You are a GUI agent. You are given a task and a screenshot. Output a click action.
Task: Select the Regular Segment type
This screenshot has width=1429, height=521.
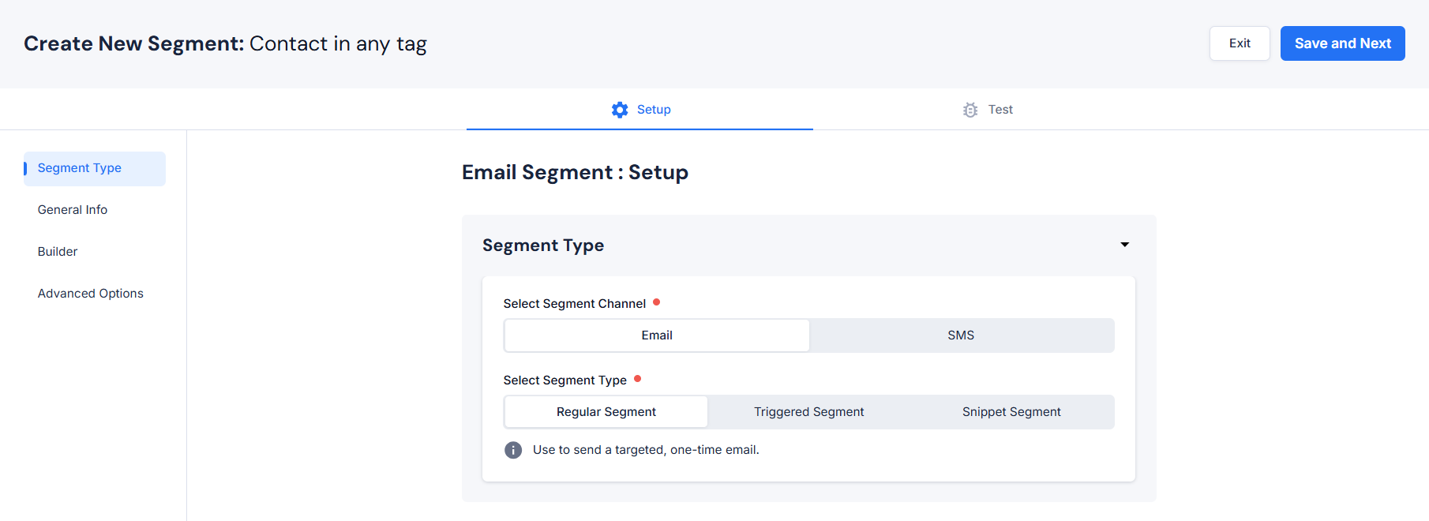[x=606, y=412]
